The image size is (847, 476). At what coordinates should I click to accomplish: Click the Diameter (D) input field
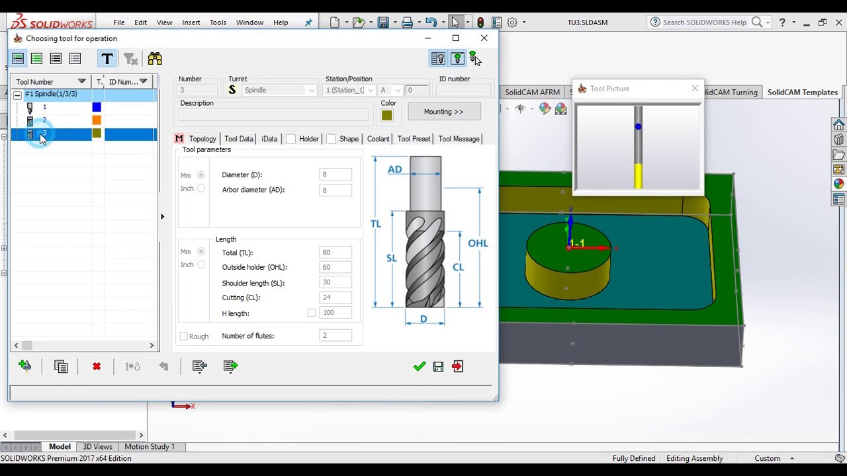pos(335,175)
